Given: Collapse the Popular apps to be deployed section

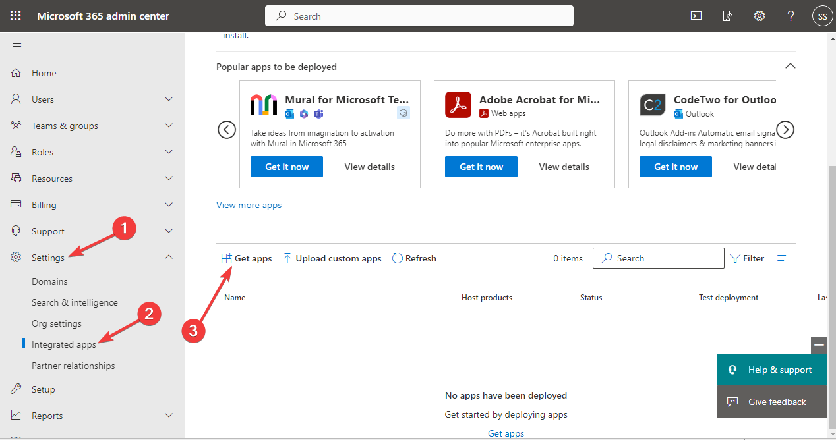Looking at the screenshot, I should tap(790, 66).
